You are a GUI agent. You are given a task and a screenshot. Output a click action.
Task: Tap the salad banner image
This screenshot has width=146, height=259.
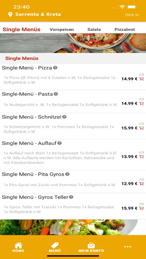[73, 227]
